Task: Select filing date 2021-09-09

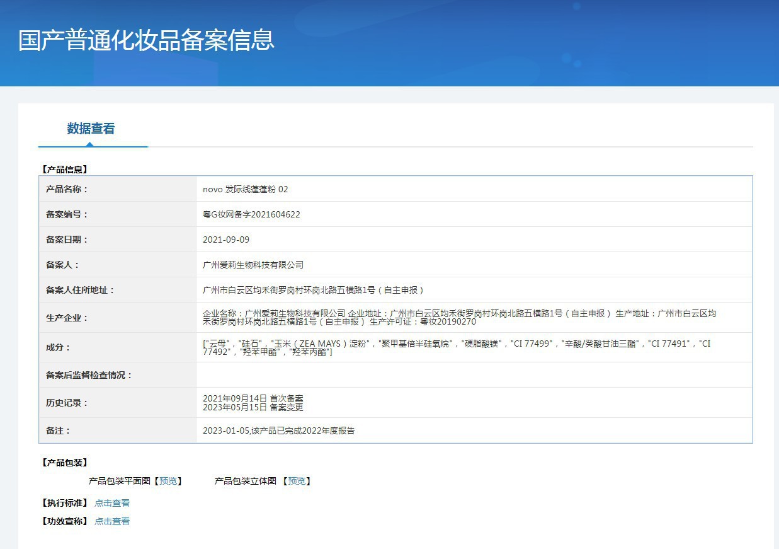Action: (x=226, y=240)
